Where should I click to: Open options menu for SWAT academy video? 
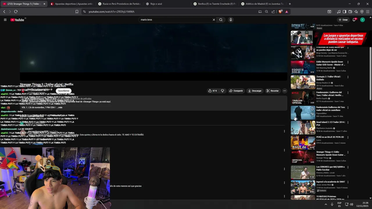348,182
